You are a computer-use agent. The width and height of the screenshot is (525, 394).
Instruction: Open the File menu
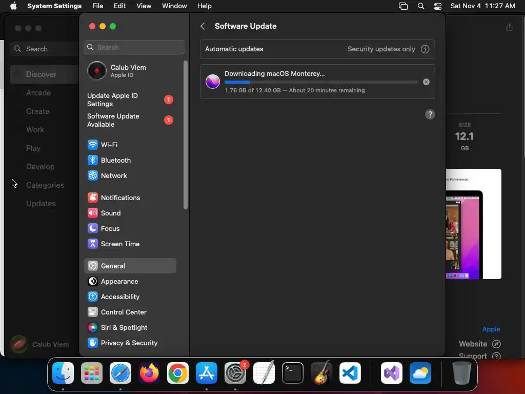97,6
